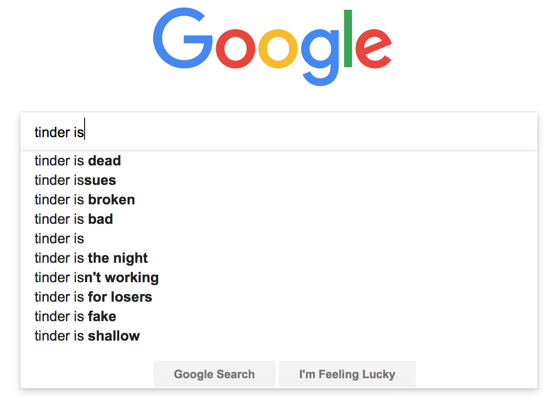Screen dimensions: 557x399
Task: Click the red first 'o' in the Google logo
Action: [x=236, y=49]
